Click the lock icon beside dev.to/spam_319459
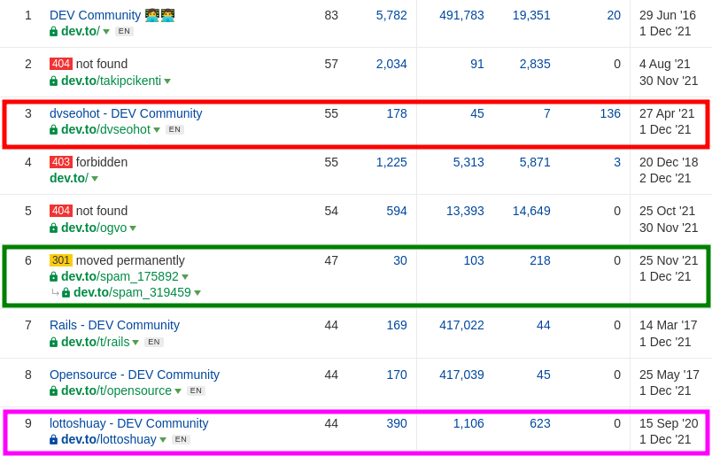The width and height of the screenshot is (712, 456). click(x=66, y=292)
